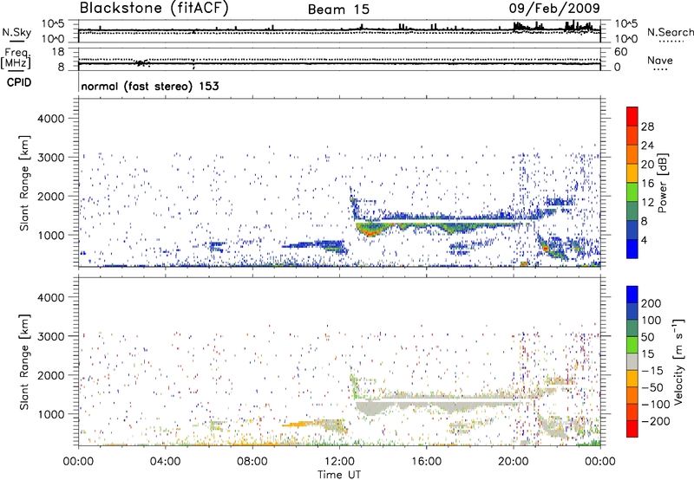Click the "16:00" time tick label
694x480 pixels.
coord(426,462)
